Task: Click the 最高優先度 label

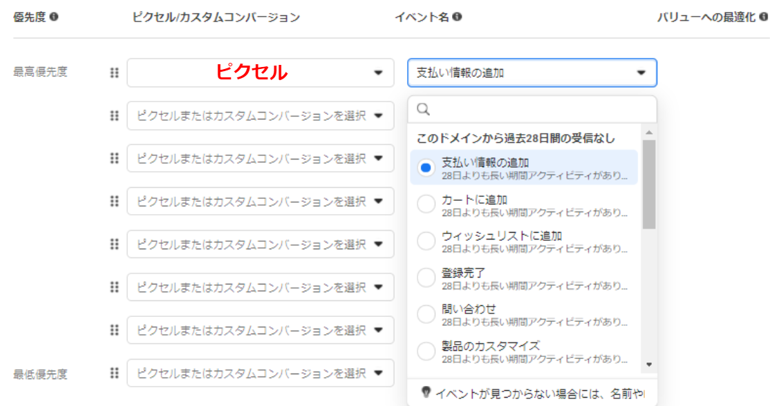Action: click(40, 72)
